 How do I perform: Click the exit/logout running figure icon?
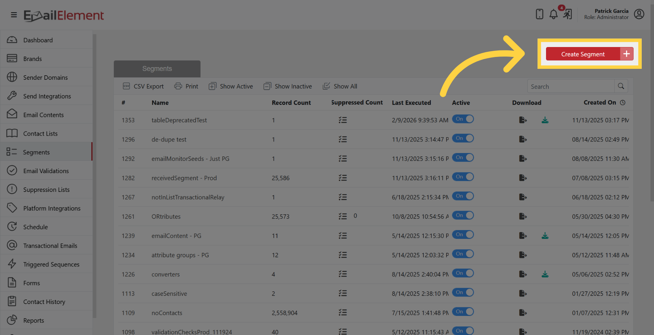(x=567, y=14)
